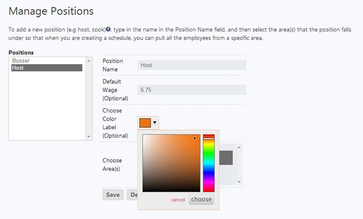The width and height of the screenshot is (363, 219).
Task: Select Busser in the Positions list
Action: (x=46, y=60)
